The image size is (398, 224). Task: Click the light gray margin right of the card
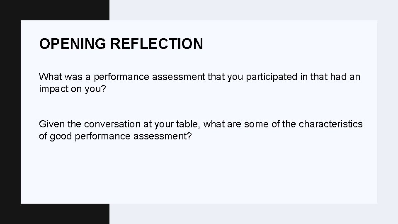(388, 112)
